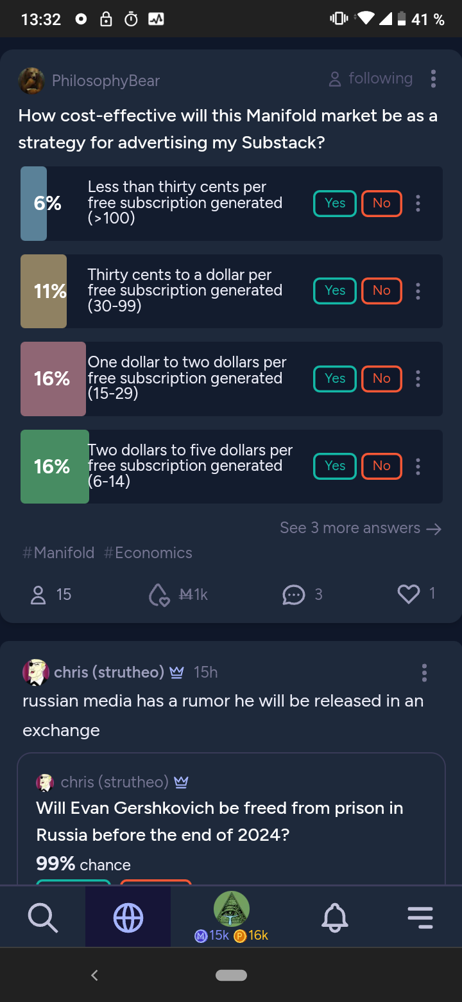The width and height of the screenshot is (462, 1002).
Task: Open the search magnifier in bottom navigation
Action: pos(43,917)
